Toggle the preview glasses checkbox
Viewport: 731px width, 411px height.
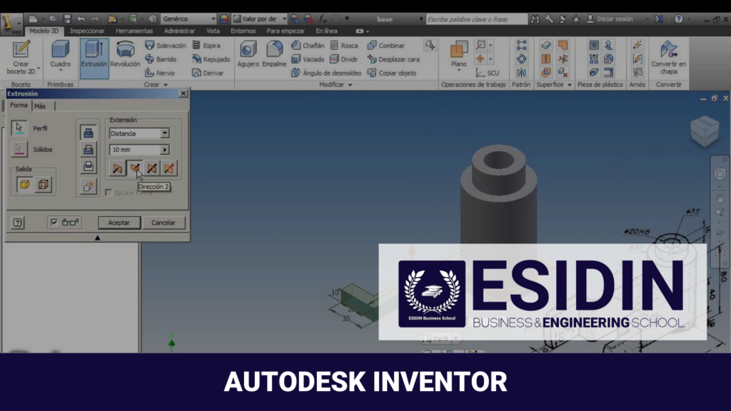(x=55, y=222)
